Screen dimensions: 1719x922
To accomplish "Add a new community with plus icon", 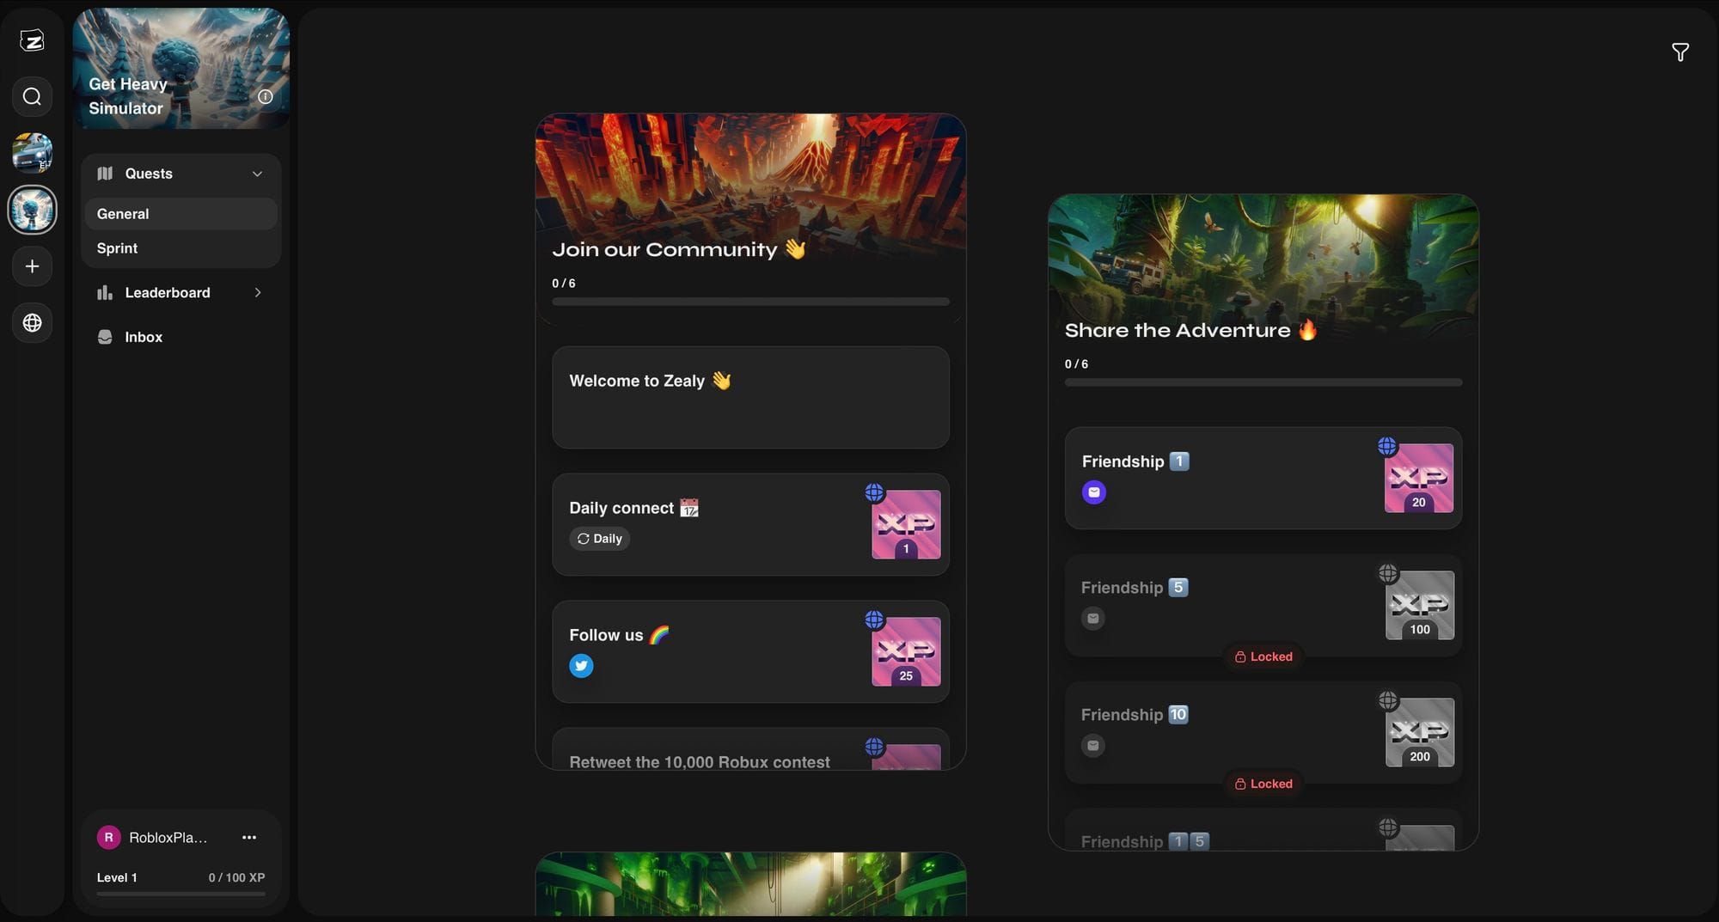I will point(32,266).
